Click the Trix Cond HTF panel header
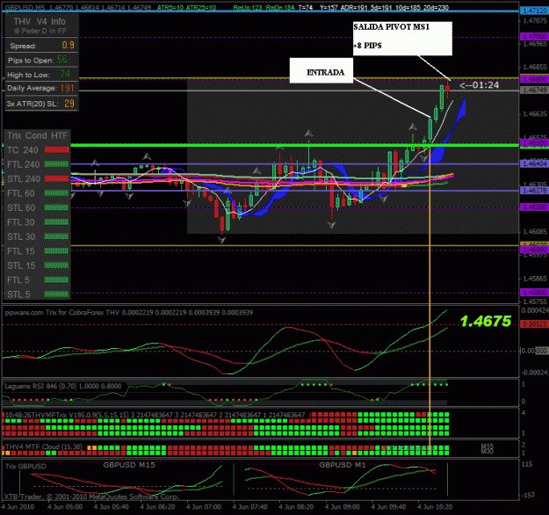The height and width of the screenshot is (515, 549). pyautogui.click(x=38, y=135)
